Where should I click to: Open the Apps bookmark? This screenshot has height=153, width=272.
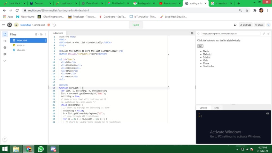pos(8,17)
